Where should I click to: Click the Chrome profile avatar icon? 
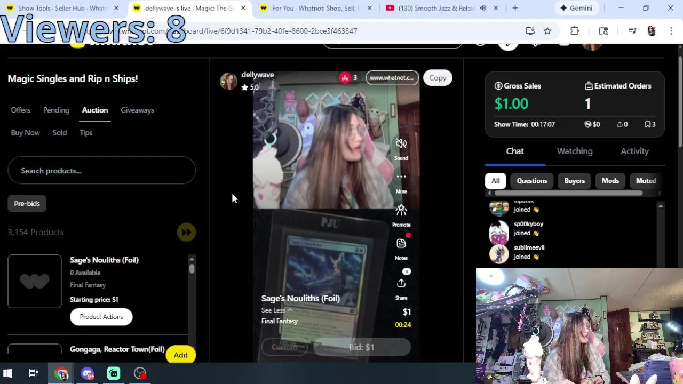652,31
